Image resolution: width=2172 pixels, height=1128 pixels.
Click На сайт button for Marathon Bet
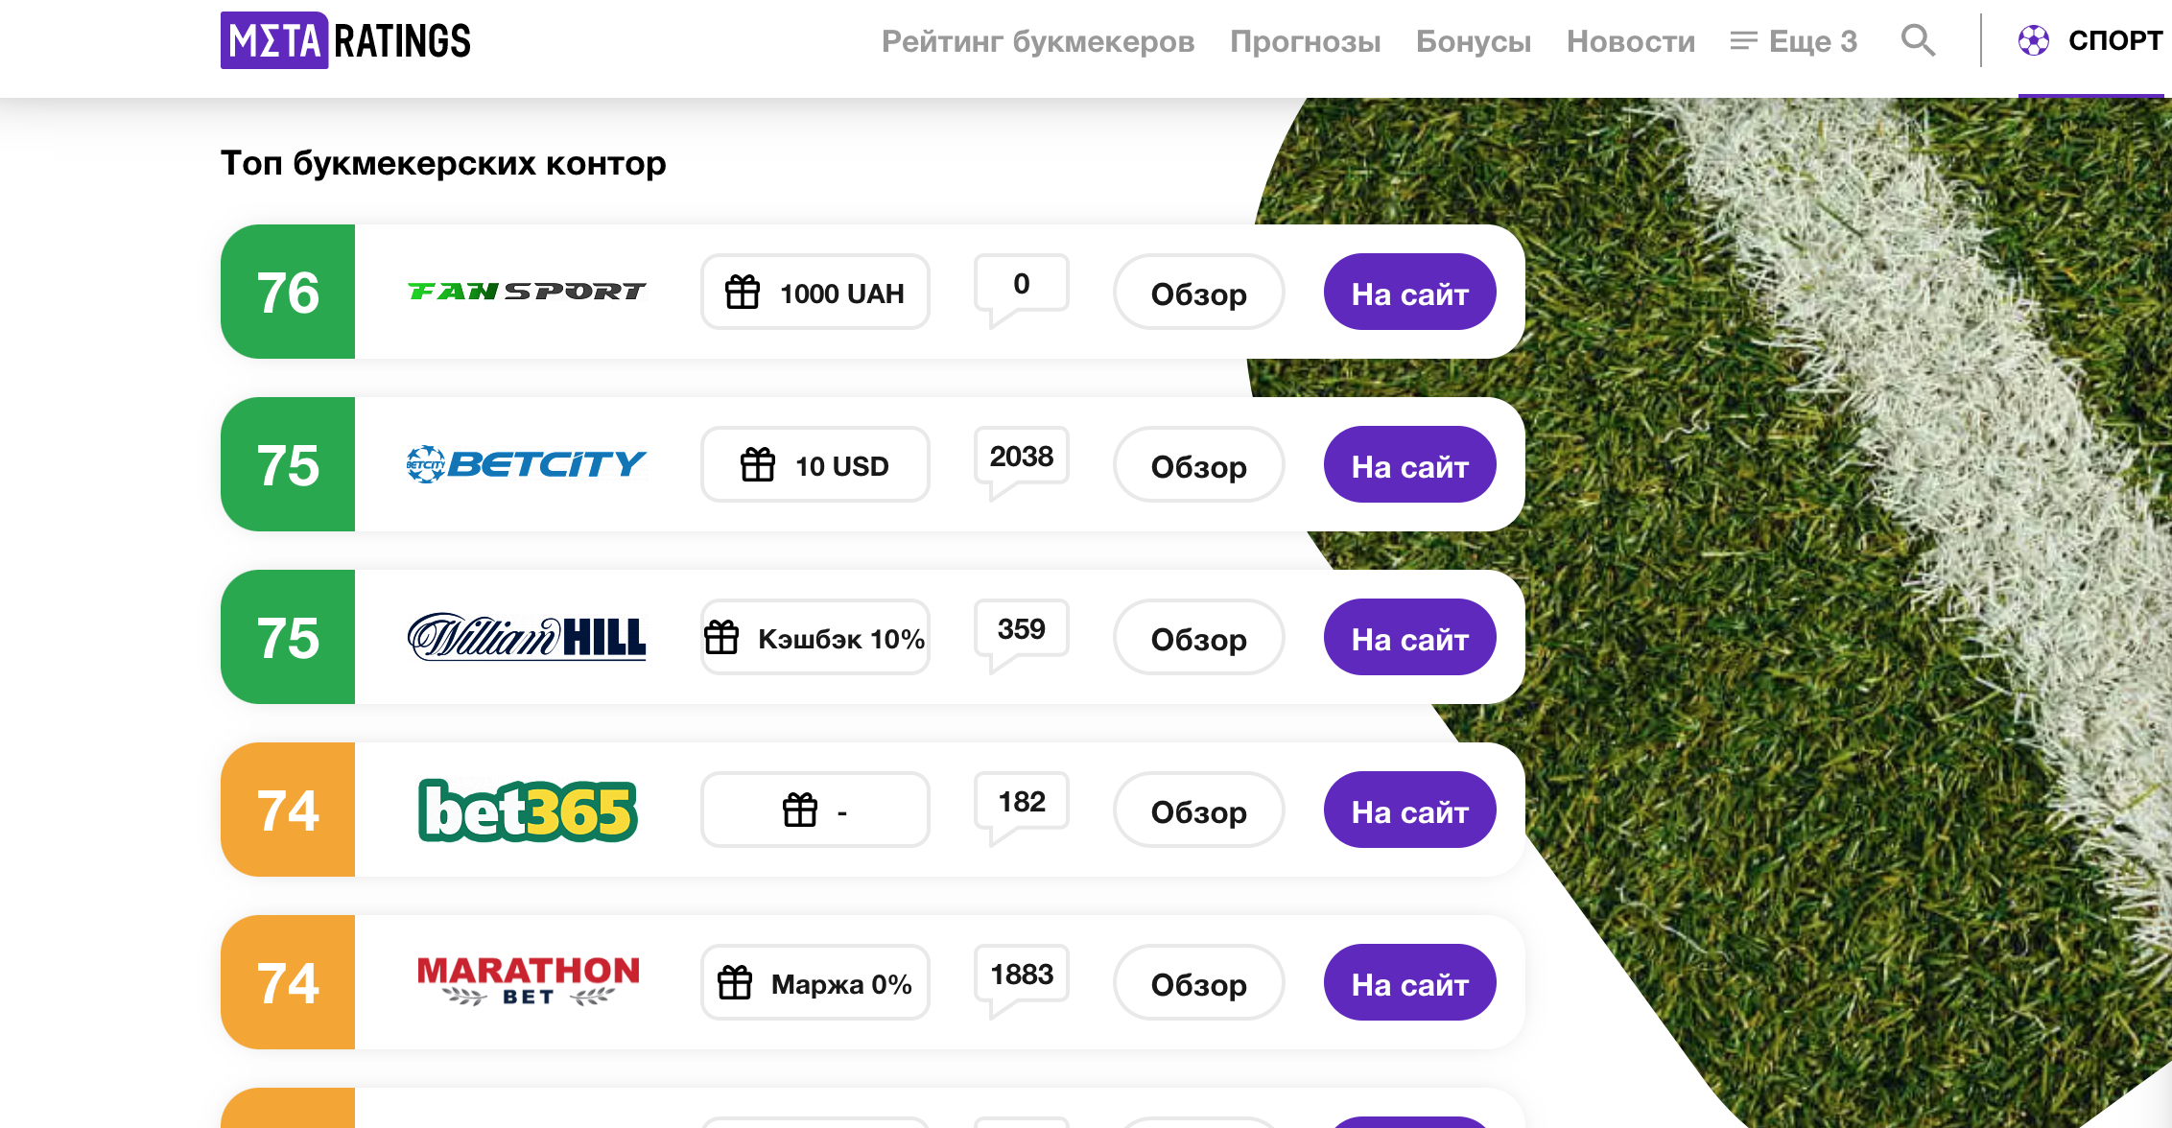pos(1409,982)
